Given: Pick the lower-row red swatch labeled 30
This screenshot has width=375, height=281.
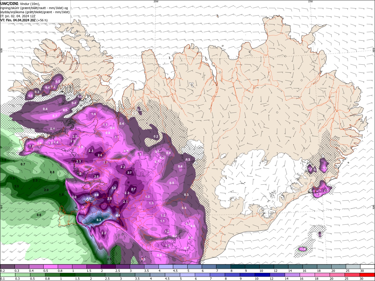Looking at the screenshot, I should [367, 275].
